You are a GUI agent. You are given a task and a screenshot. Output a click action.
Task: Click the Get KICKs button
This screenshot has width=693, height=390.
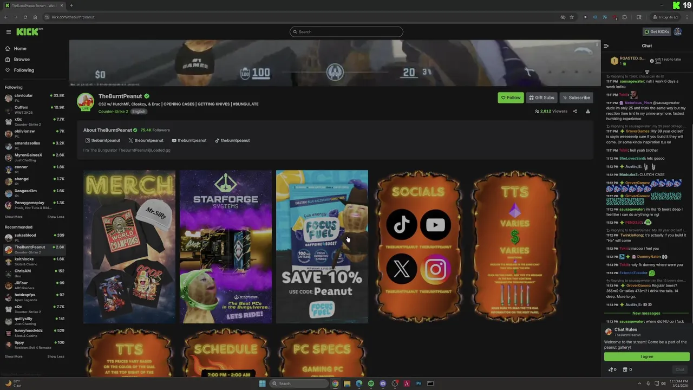[657, 32]
